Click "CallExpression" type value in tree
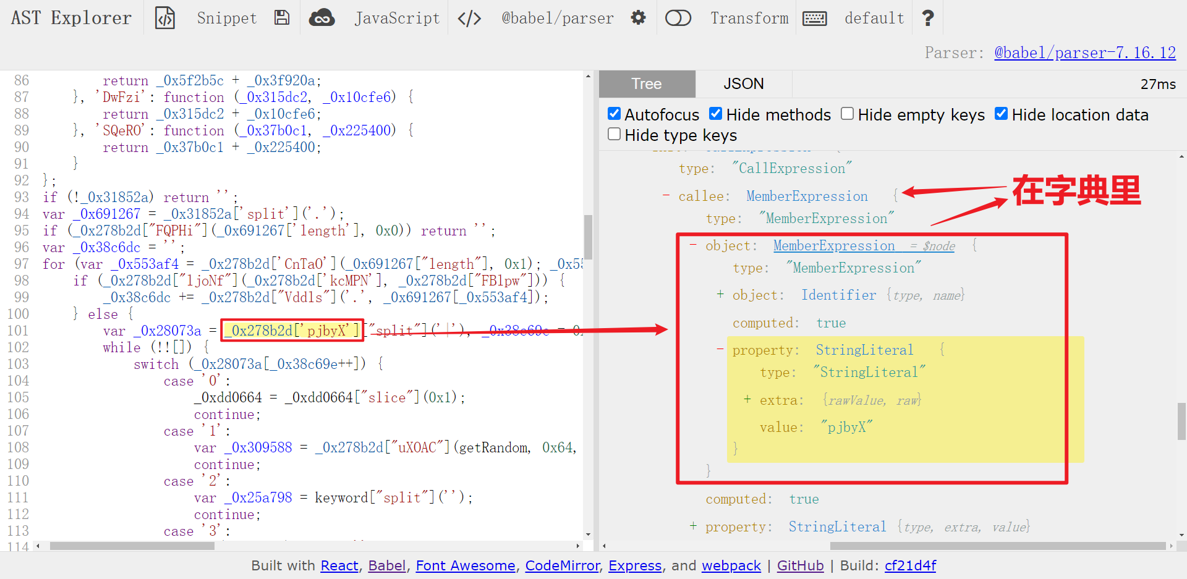Image resolution: width=1187 pixels, height=579 pixels. pos(791,168)
